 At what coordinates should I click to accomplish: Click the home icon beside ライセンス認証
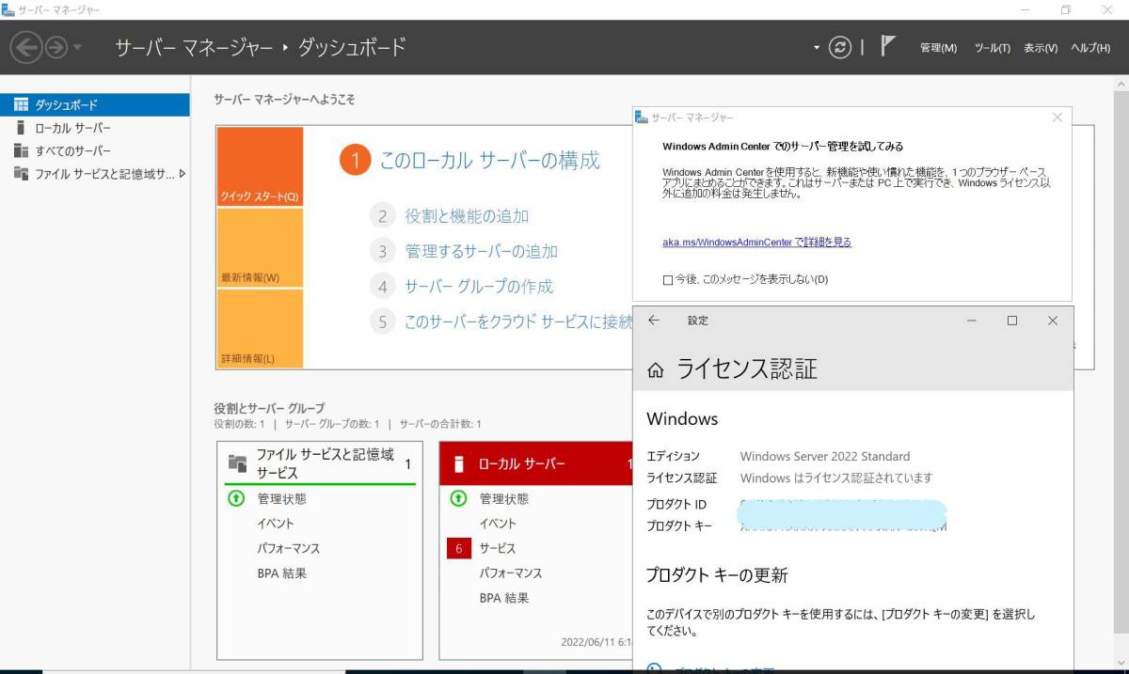656,369
